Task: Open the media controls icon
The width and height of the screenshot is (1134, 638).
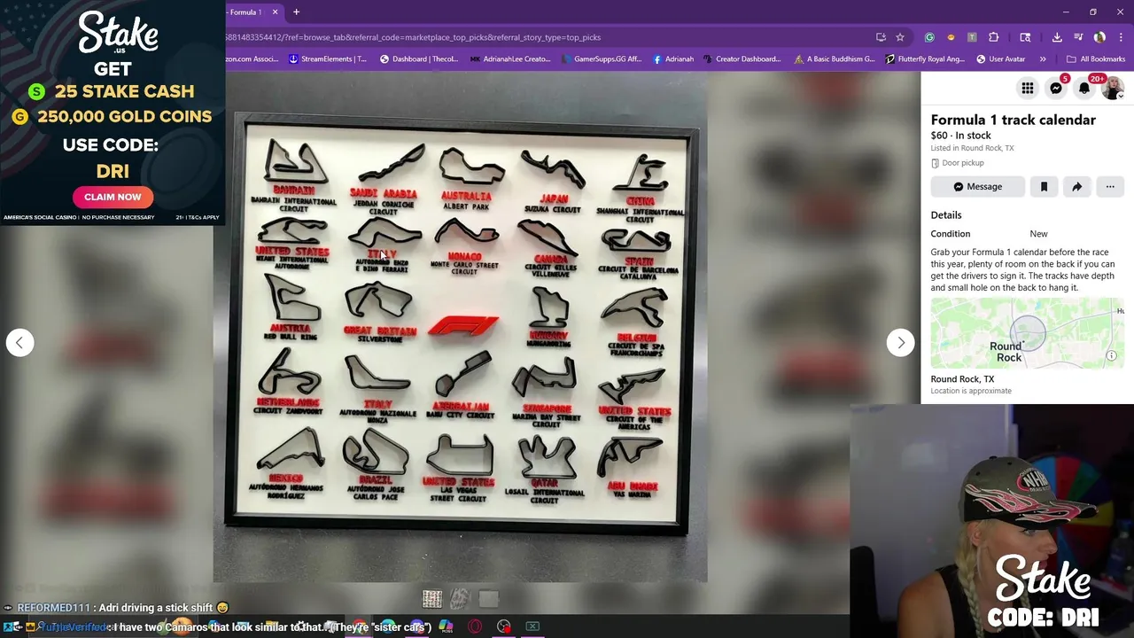Action: [1078, 37]
